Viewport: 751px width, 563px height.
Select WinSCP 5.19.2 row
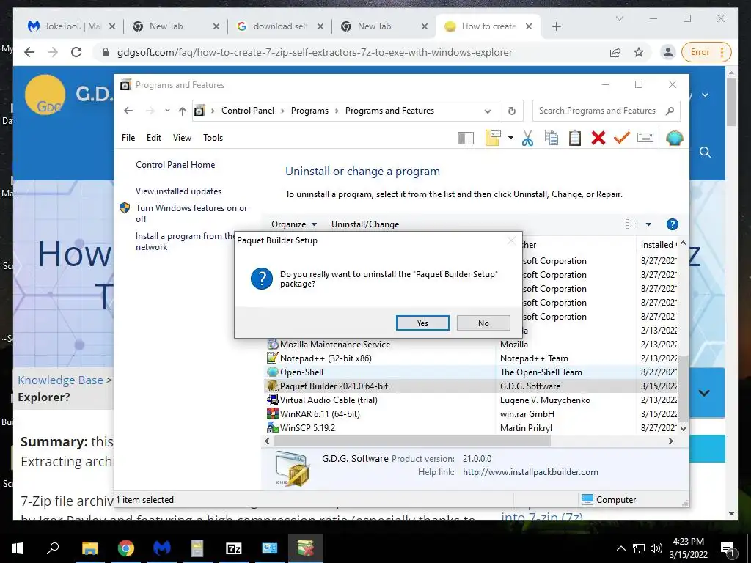[472, 427]
